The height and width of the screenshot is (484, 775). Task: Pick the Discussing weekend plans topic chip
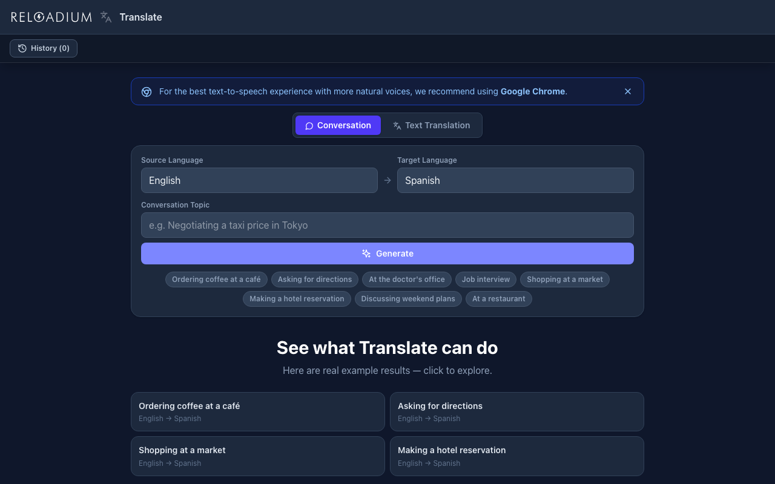(x=408, y=299)
